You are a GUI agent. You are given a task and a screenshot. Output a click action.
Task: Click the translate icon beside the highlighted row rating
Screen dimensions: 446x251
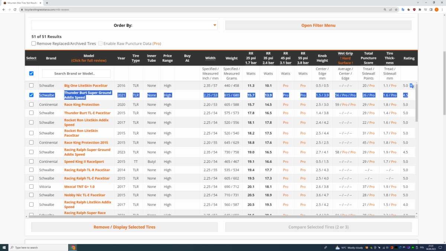[411, 86]
